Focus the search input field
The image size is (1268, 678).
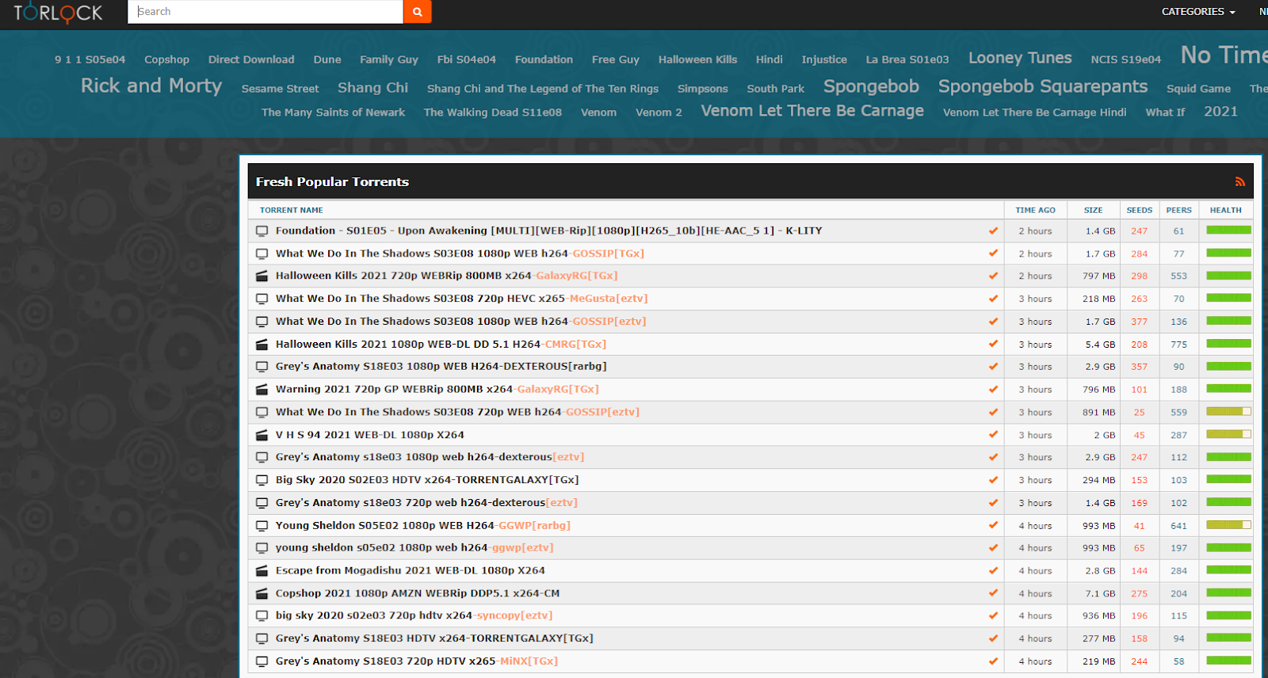pos(265,12)
